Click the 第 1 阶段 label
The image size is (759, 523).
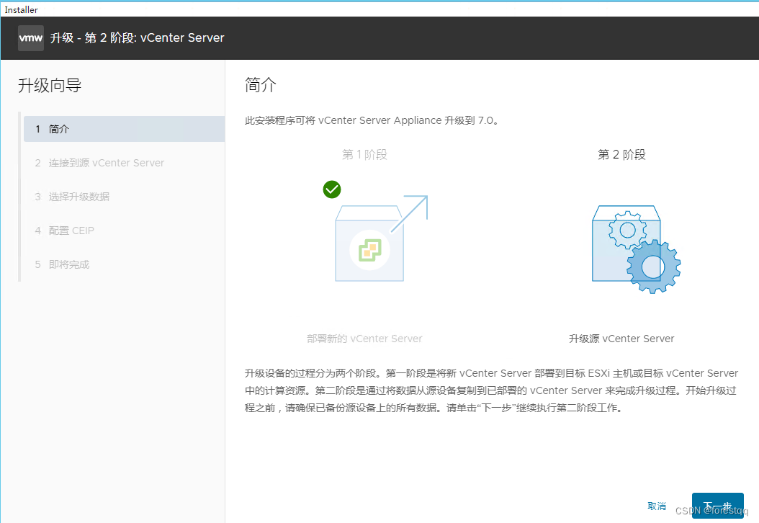click(x=364, y=154)
